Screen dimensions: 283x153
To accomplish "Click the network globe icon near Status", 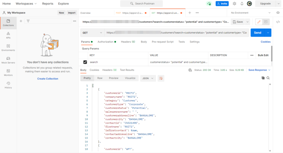I will pos(190,70).
